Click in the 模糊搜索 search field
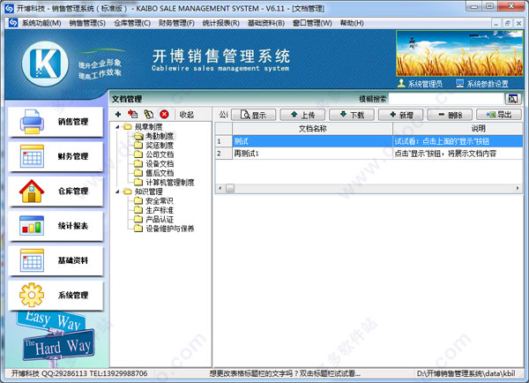529x383 pixels. click(x=446, y=99)
